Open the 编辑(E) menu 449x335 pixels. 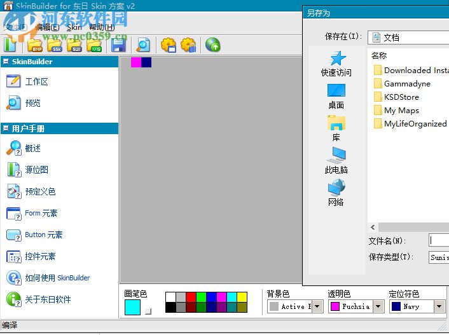47,27
